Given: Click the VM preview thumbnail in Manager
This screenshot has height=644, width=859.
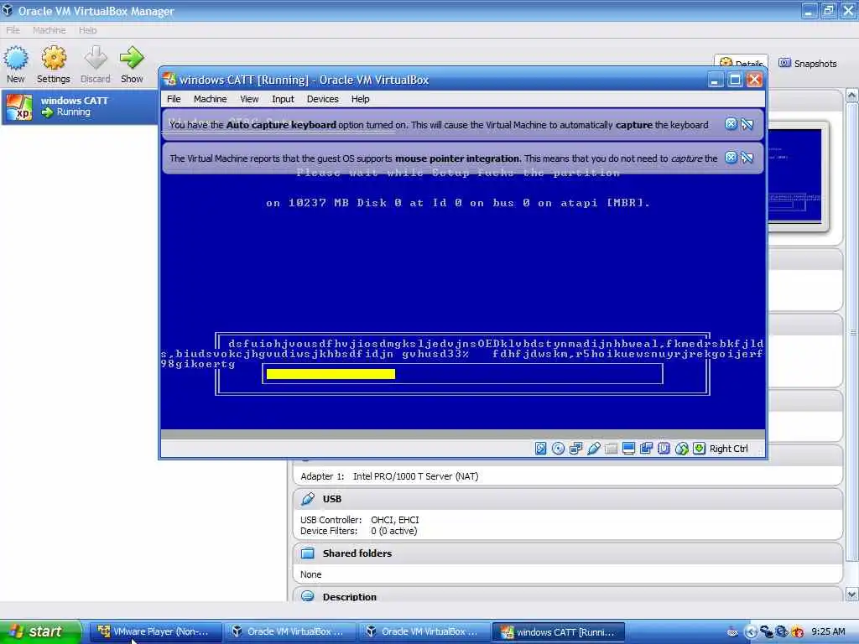Looking at the screenshot, I should click(795, 175).
